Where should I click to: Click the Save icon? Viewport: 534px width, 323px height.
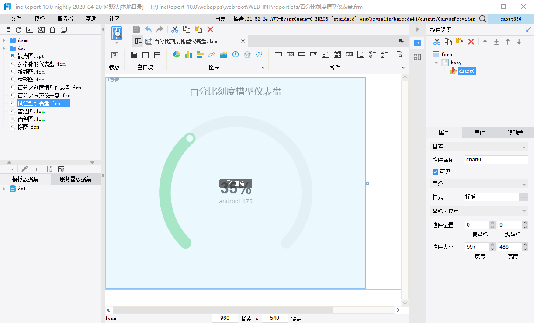136,29
